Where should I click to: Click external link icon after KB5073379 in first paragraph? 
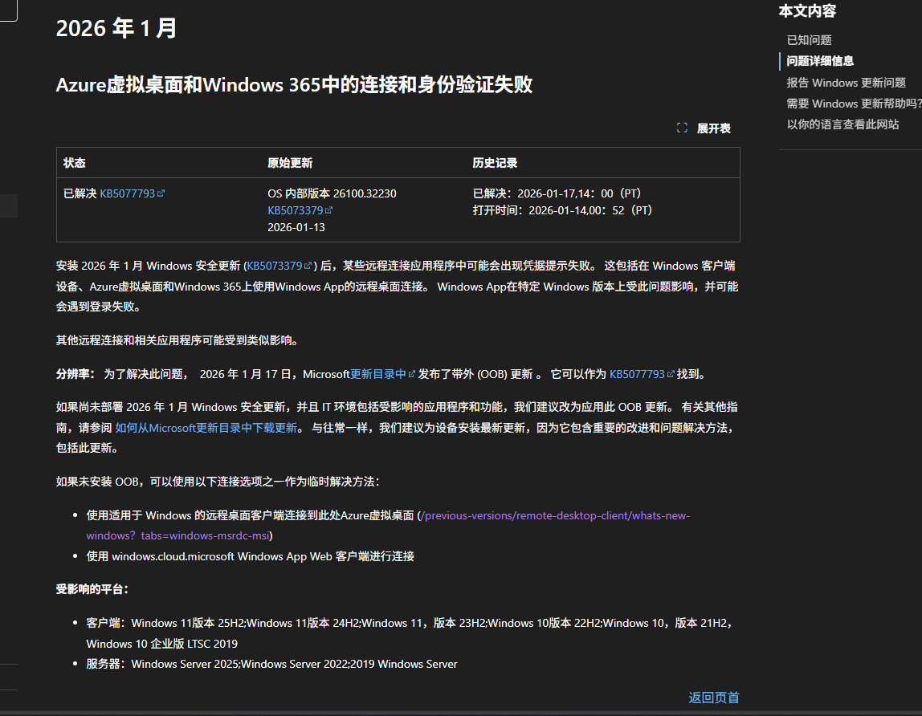pyautogui.click(x=307, y=265)
